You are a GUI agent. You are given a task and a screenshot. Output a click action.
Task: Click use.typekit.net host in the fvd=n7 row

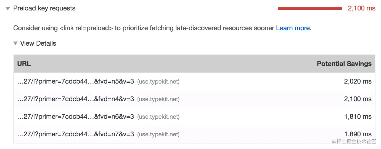click(158, 134)
